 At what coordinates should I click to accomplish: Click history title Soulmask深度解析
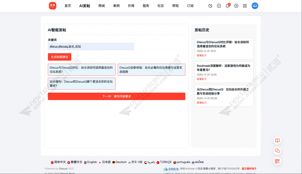pos(223,68)
